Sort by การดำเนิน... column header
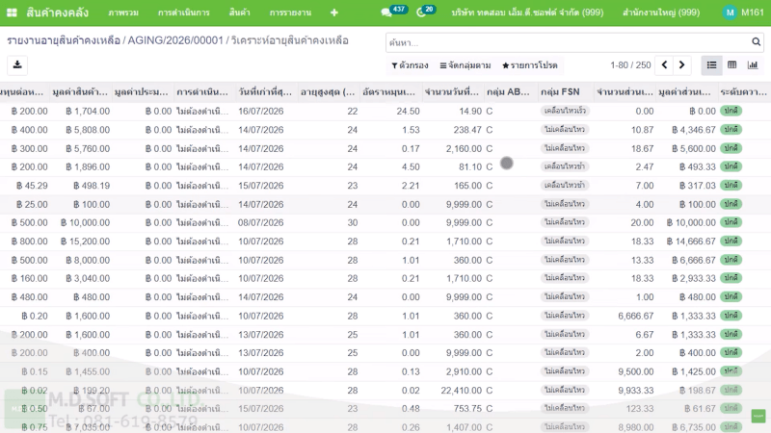The width and height of the screenshot is (771, 433). (x=202, y=91)
